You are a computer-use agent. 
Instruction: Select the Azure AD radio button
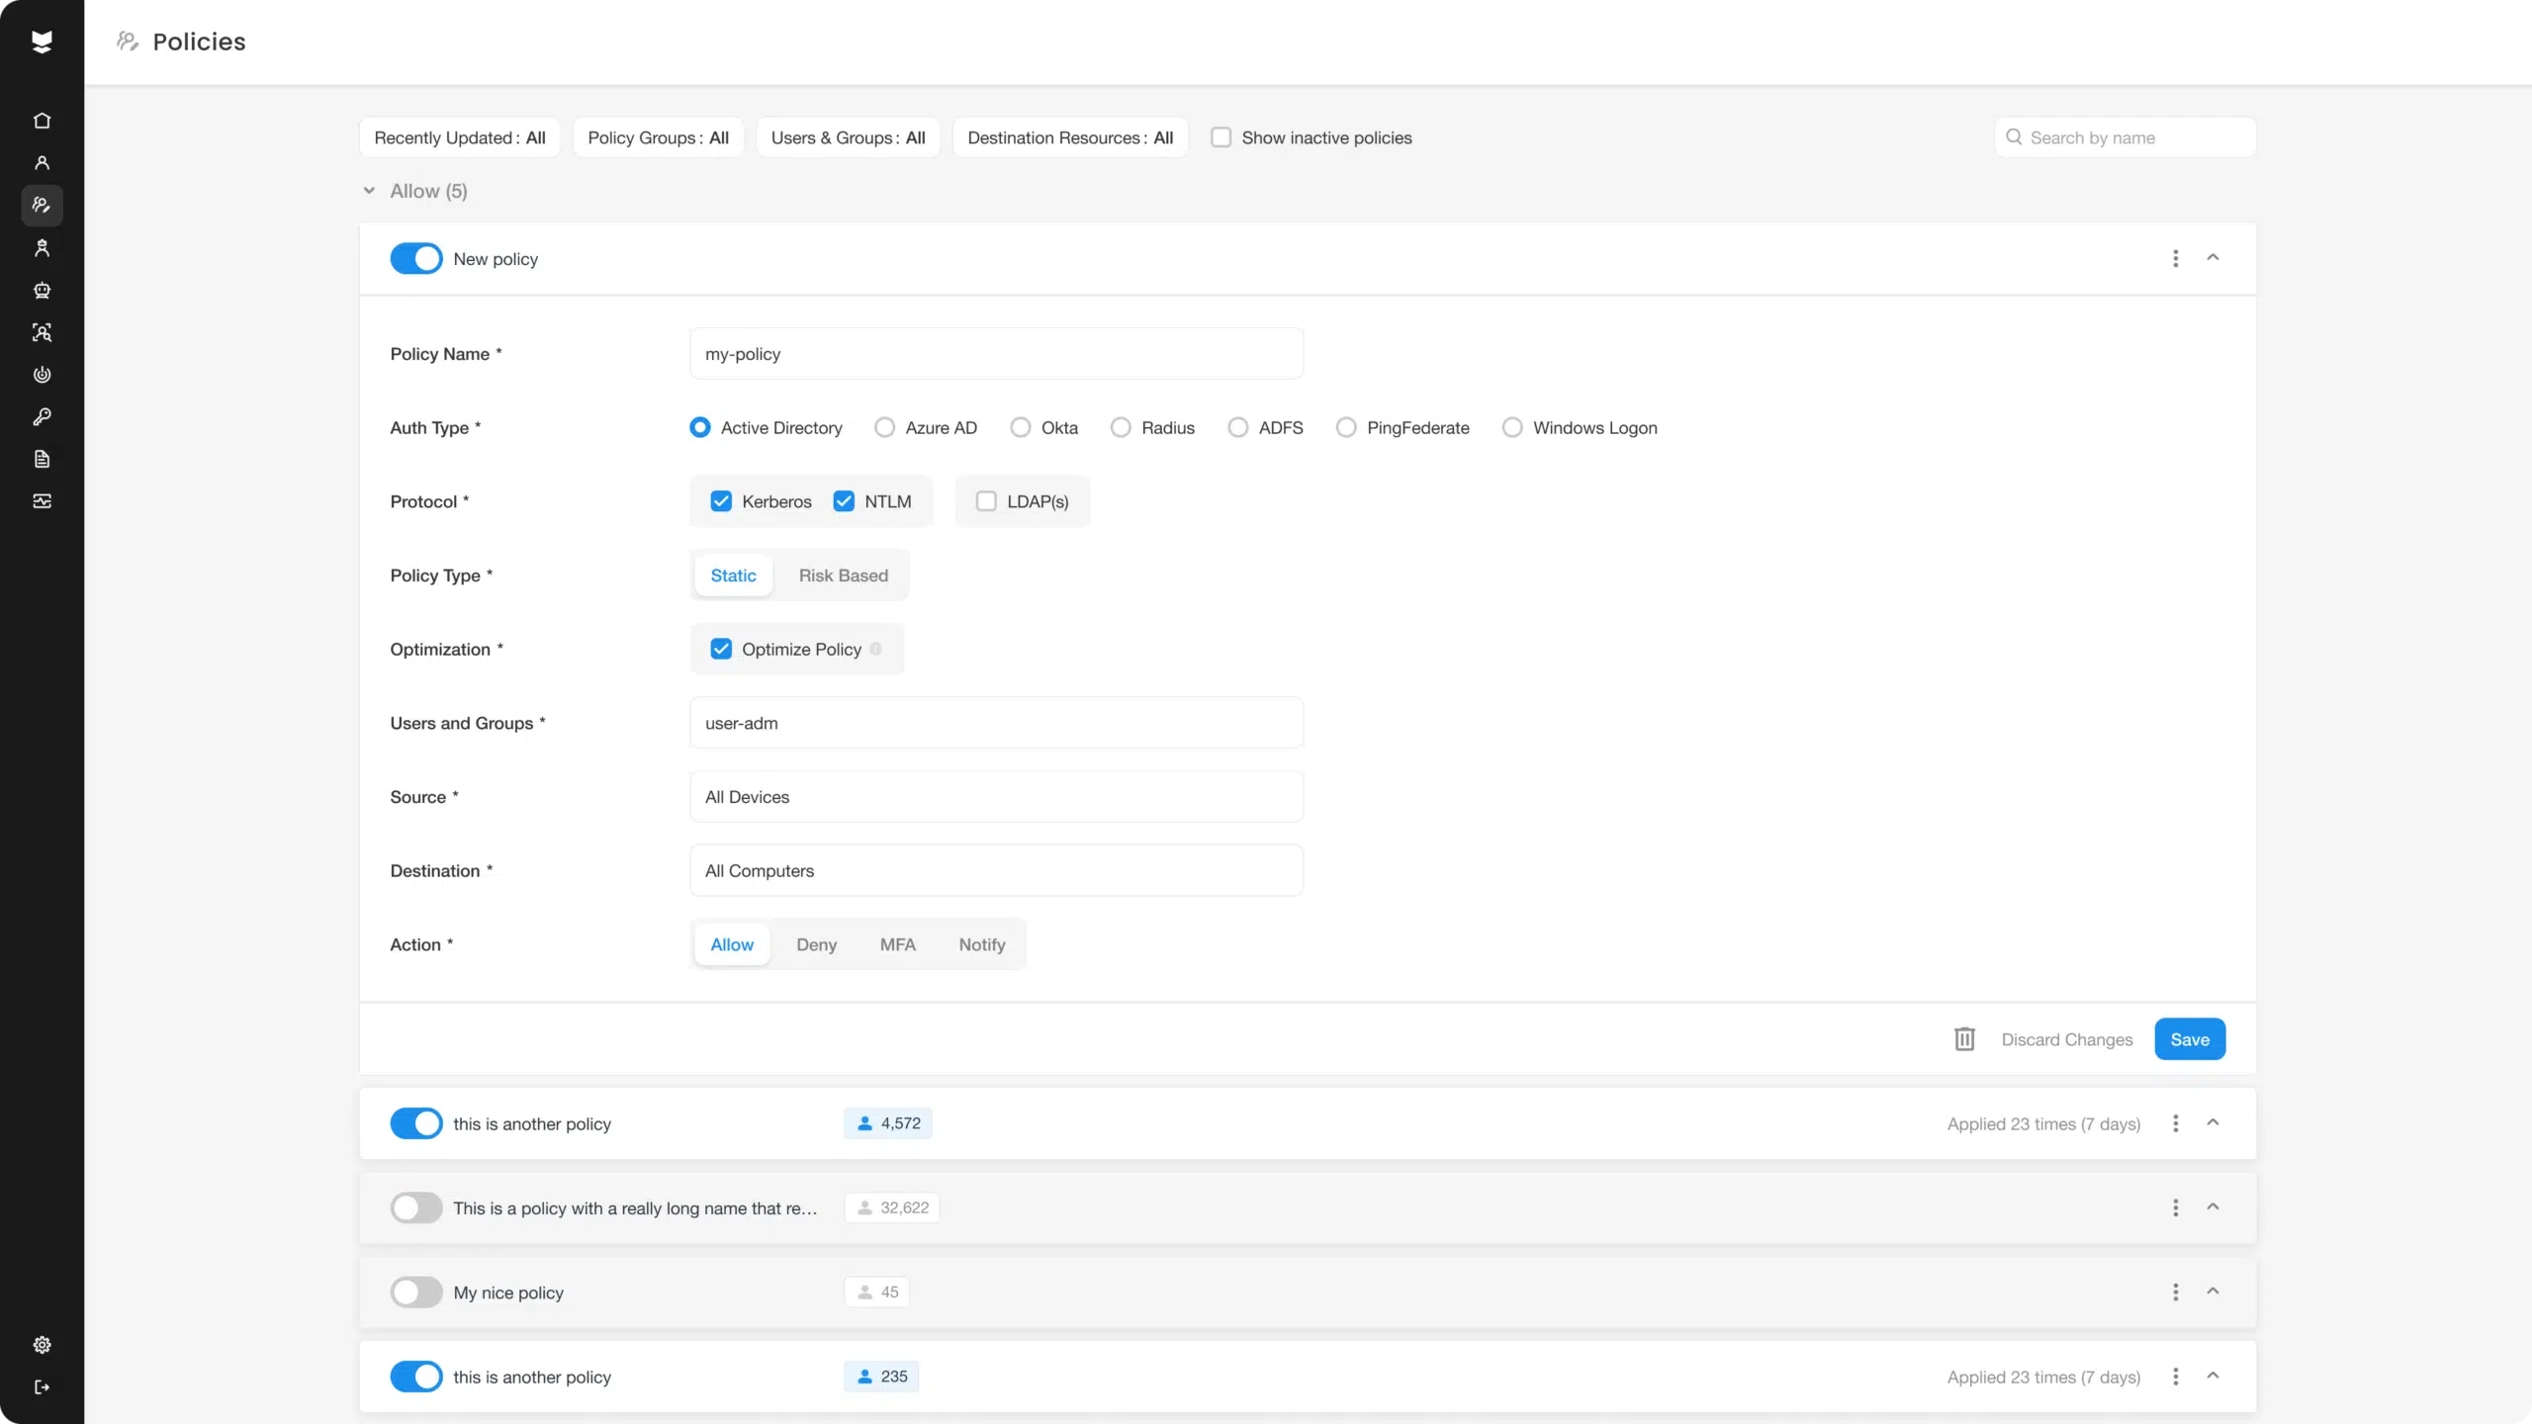[885, 427]
